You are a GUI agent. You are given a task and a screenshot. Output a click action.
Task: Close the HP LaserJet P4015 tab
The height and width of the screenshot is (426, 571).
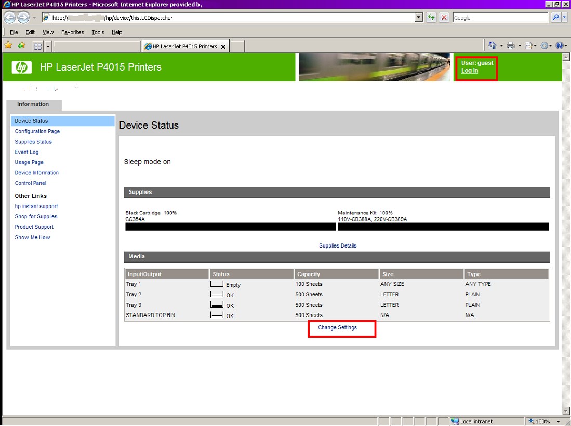(223, 47)
